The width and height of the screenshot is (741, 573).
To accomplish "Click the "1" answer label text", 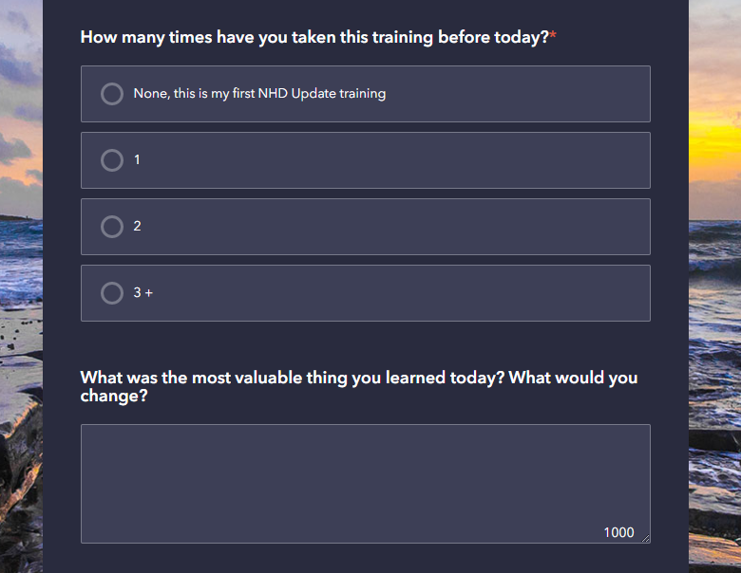I will pos(137,160).
